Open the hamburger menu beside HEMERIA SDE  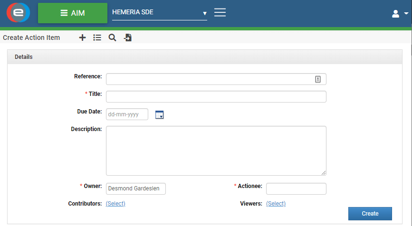click(220, 13)
